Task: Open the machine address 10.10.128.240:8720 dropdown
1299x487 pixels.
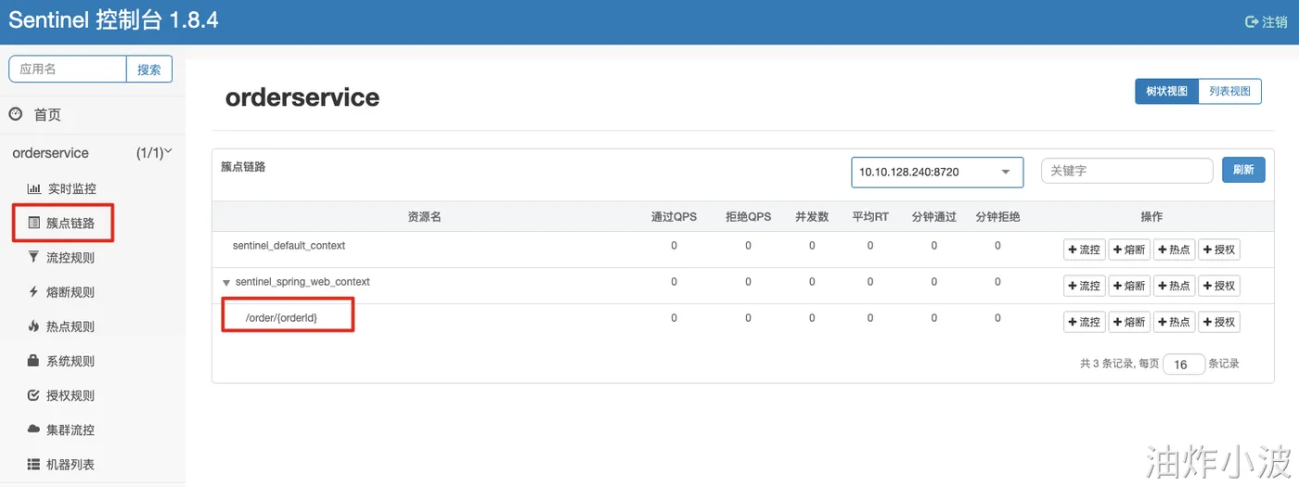Action: coord(937,172)
